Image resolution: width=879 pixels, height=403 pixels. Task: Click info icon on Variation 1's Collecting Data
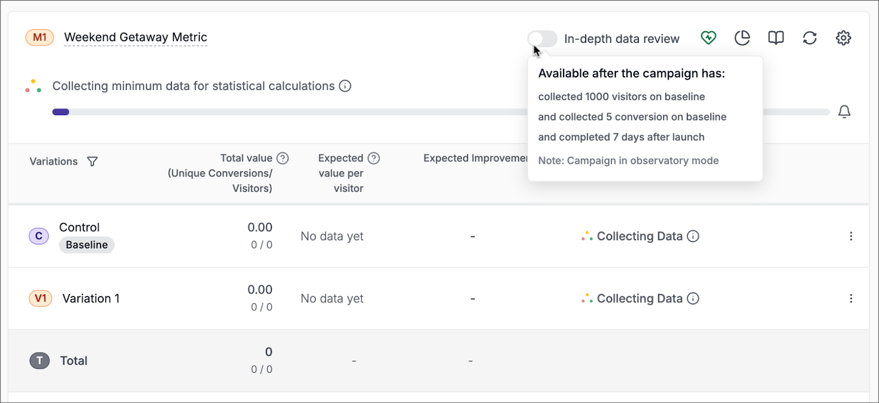coord(693,298)
